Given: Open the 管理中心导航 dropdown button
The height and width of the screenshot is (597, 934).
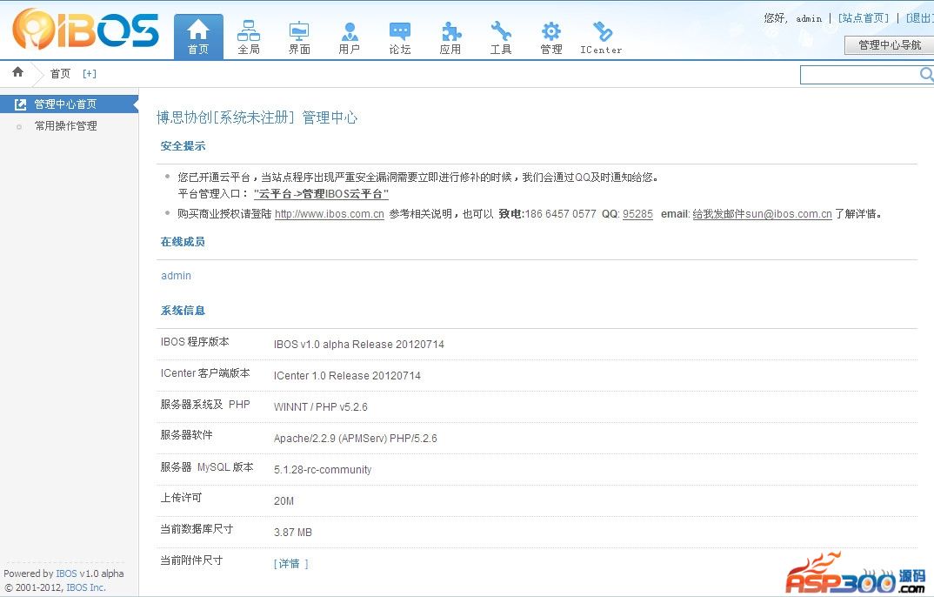Looking at the screenshot, I should [889, 45].
